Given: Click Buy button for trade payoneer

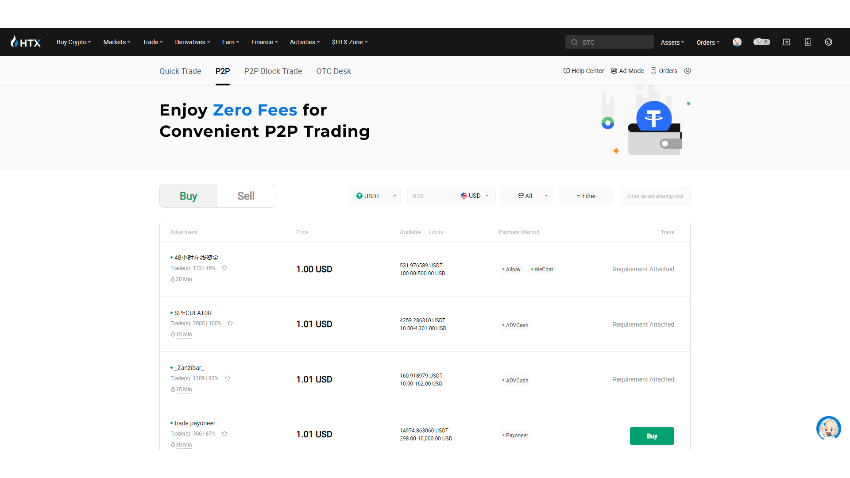Looking at the screenshot, I should coord(652,435).
